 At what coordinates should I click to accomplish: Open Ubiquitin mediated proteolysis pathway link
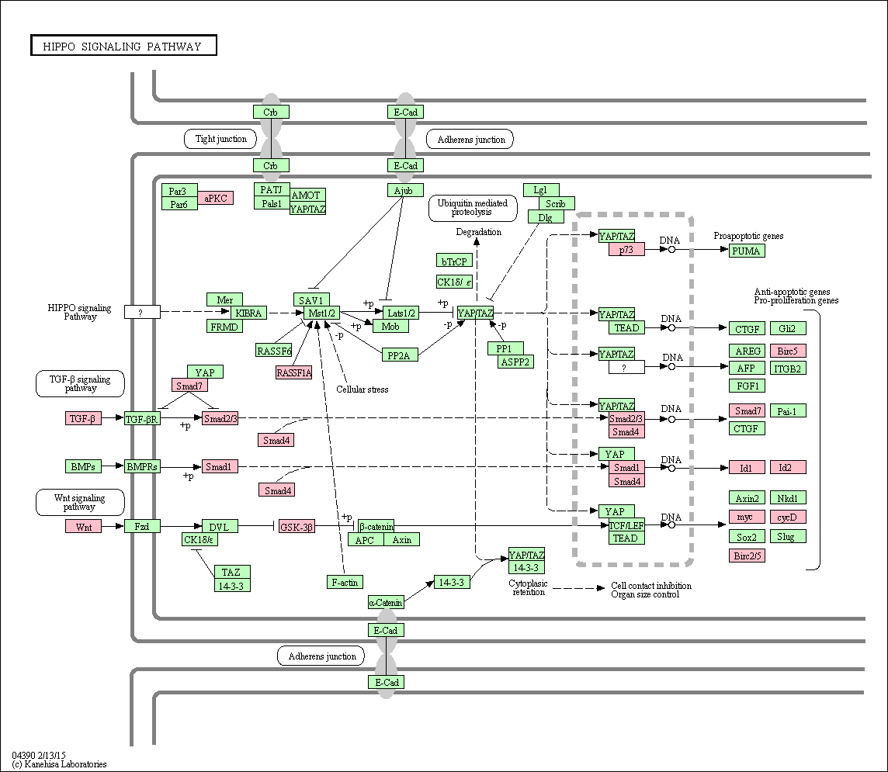[473, 208]
